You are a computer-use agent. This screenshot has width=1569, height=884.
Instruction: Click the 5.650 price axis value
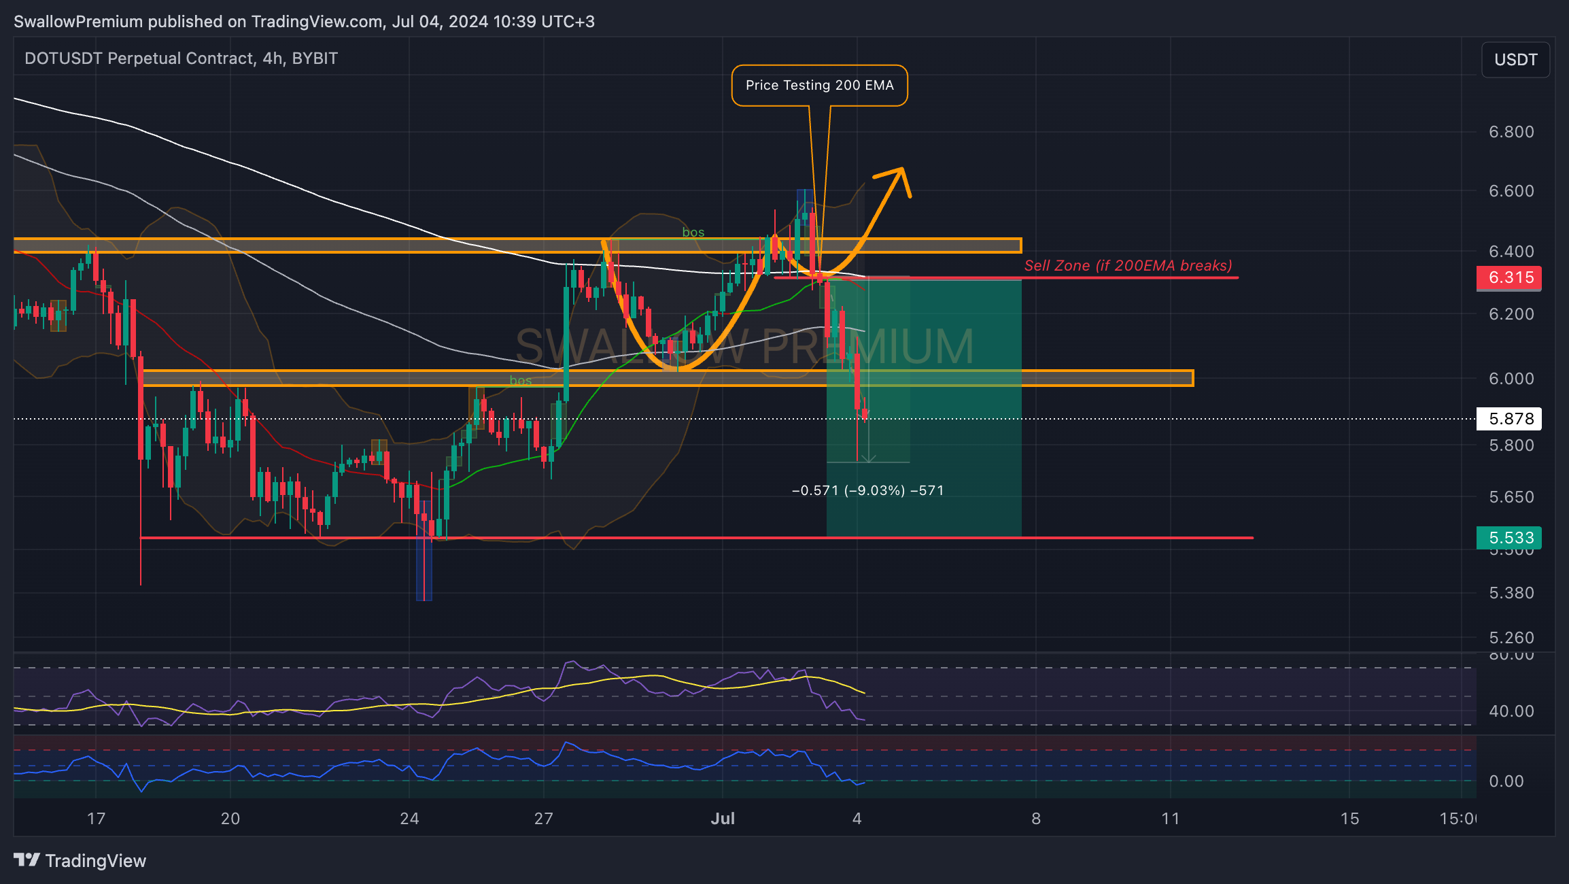[x=1511, y=497]
